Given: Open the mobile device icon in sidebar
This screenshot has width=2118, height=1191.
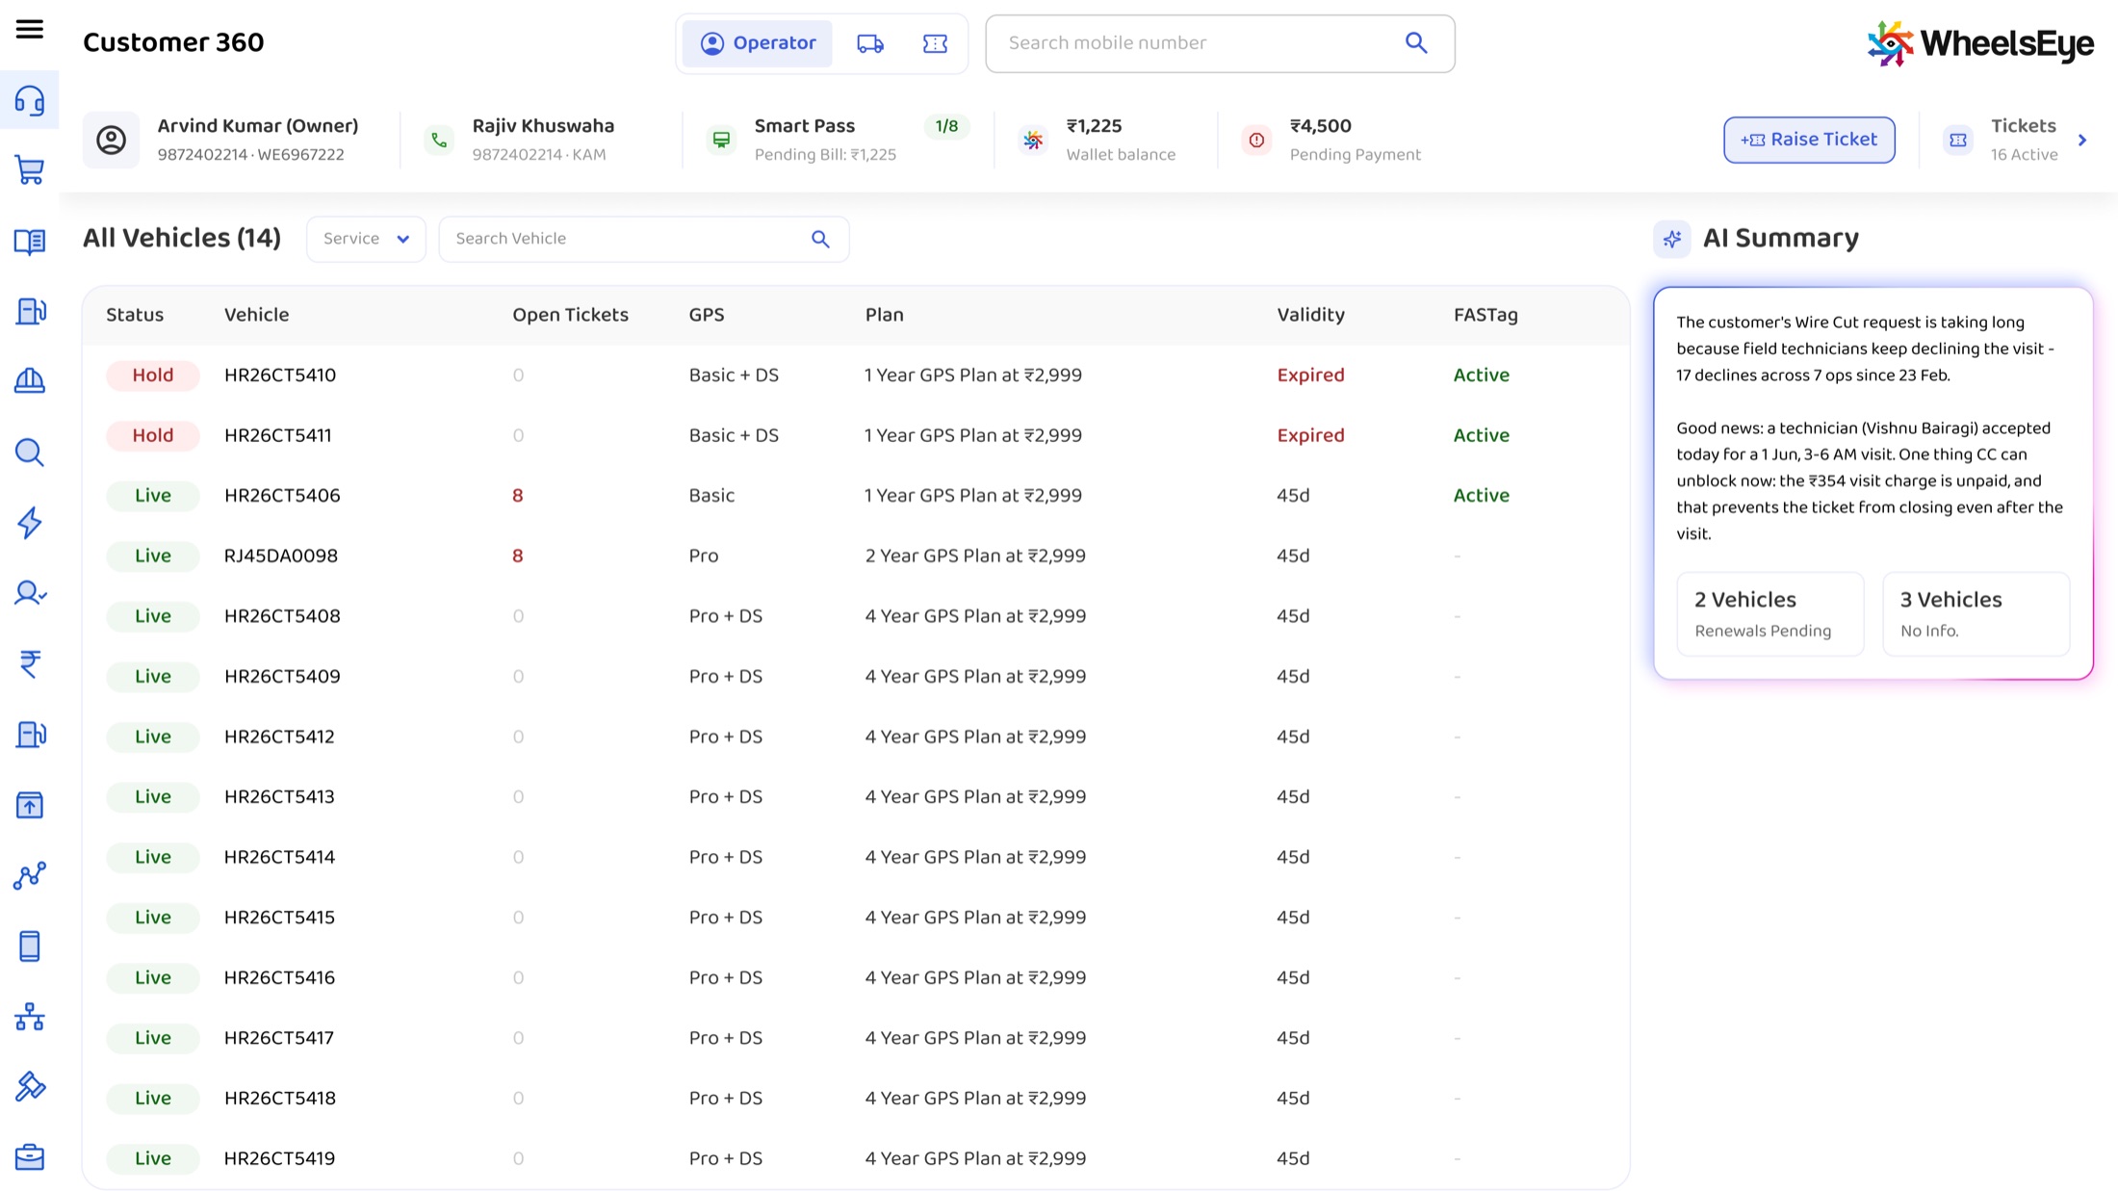Looking at the screenshot, I should pos(30,946).
